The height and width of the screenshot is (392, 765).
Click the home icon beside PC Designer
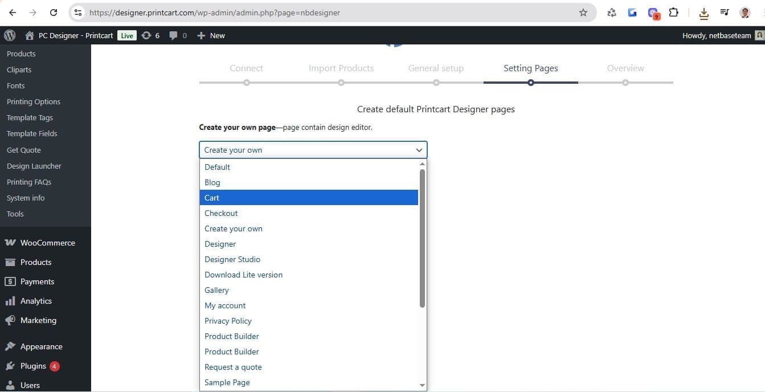click(x=30, y=35)
